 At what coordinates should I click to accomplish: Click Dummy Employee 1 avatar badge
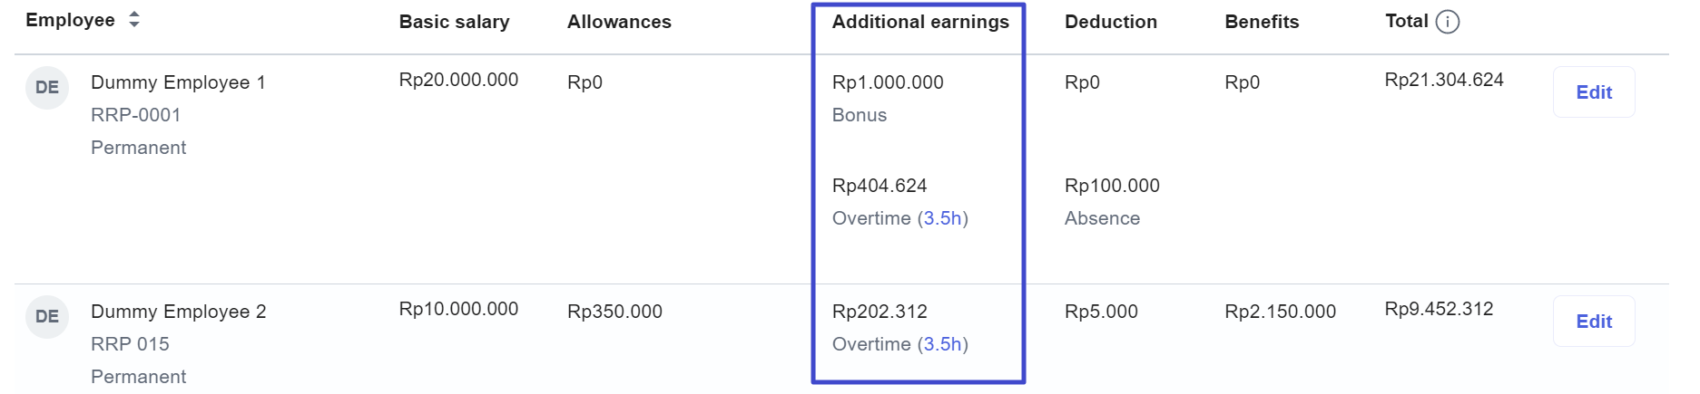(47, 88)
